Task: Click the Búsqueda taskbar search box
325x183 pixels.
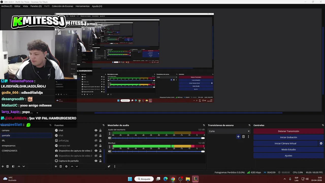Action: (144, 179)
